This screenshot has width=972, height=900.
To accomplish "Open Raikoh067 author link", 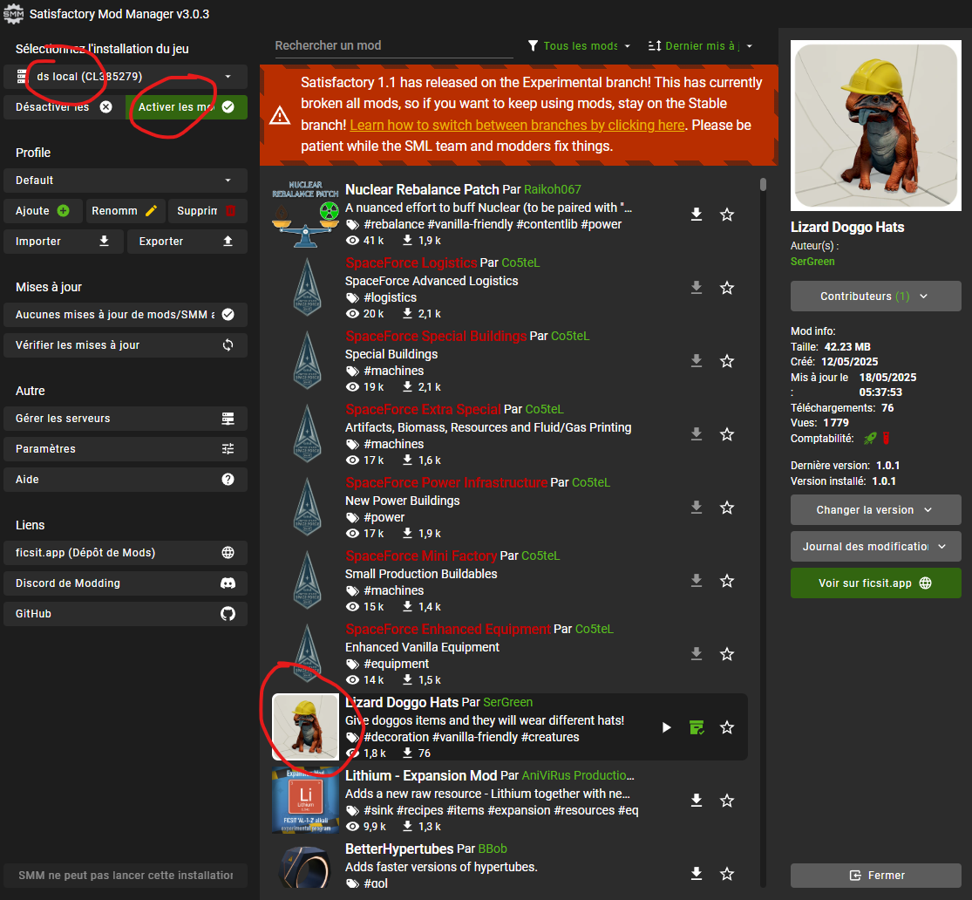I will 553,189.
